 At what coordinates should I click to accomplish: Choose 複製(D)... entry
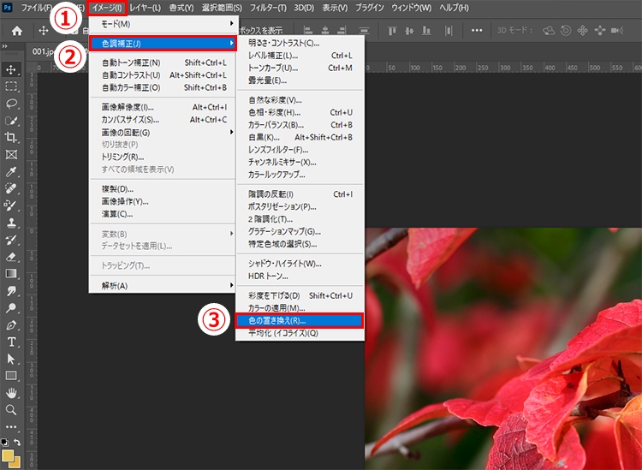tap(162, 189)
